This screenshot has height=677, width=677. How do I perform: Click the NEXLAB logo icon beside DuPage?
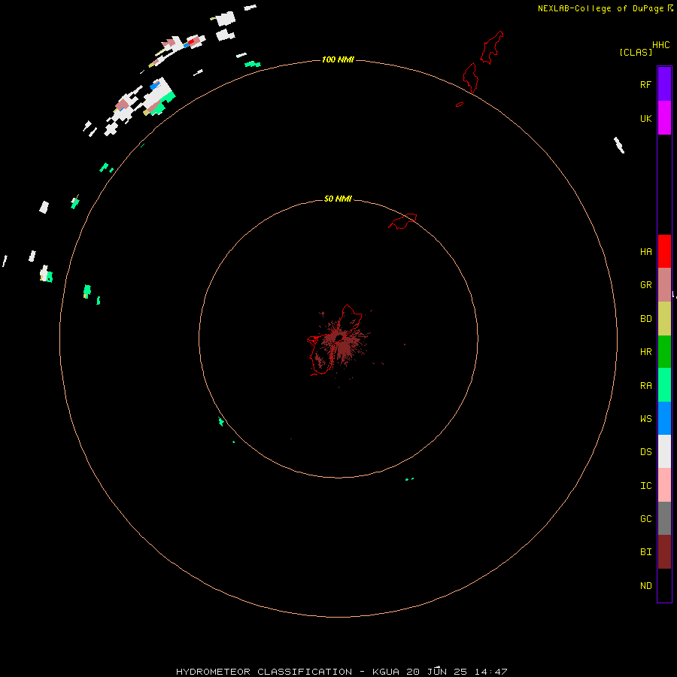[x=670, y=8]
